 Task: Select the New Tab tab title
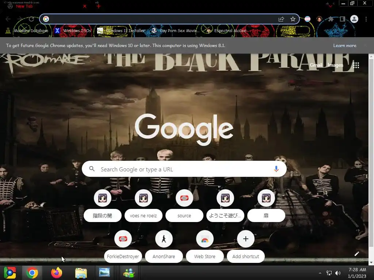click(x=24, y=6)
